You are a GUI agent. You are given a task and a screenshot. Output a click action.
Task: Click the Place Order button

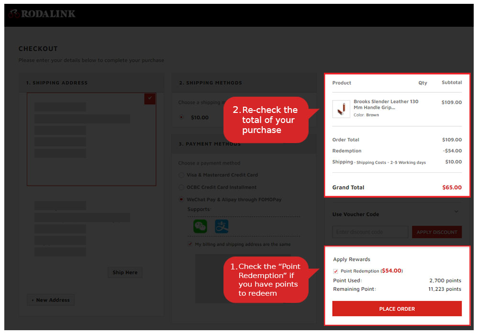tap(397, 309)
